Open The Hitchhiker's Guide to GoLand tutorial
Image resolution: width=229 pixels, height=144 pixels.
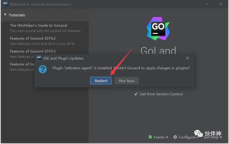38,25
